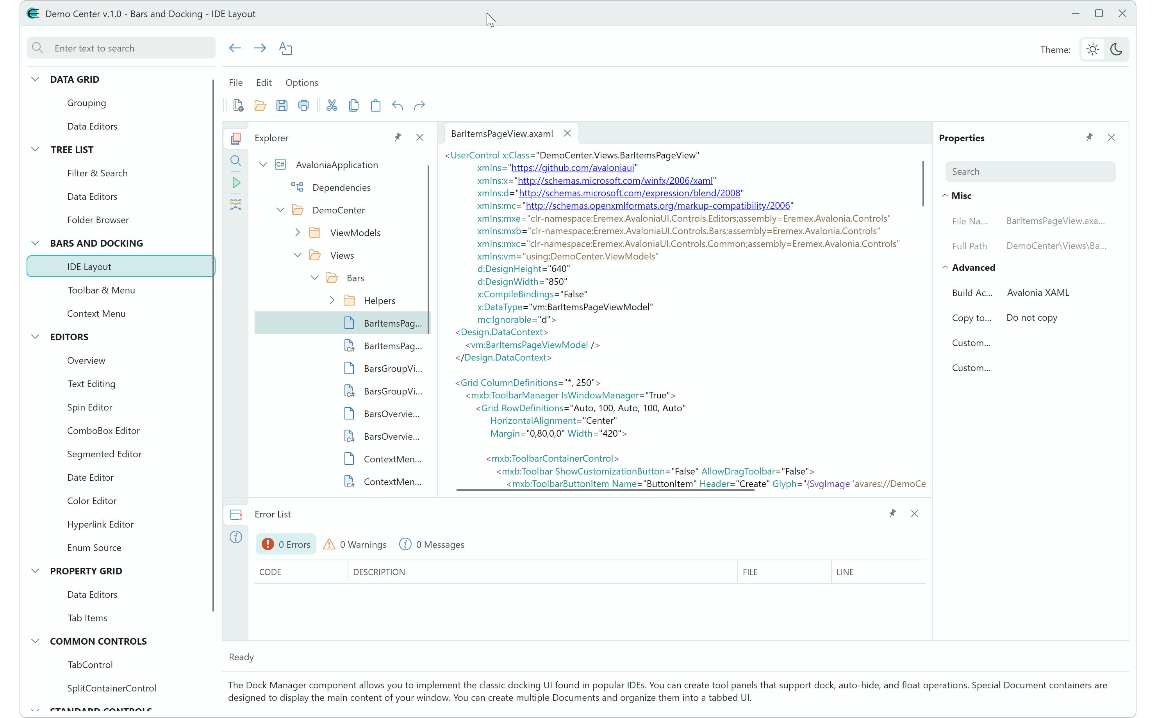
Task: Click the Properties Search field
Action: 1030,171
